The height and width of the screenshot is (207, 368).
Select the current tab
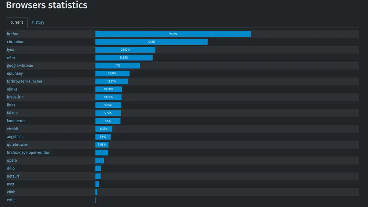click(17, 22)
